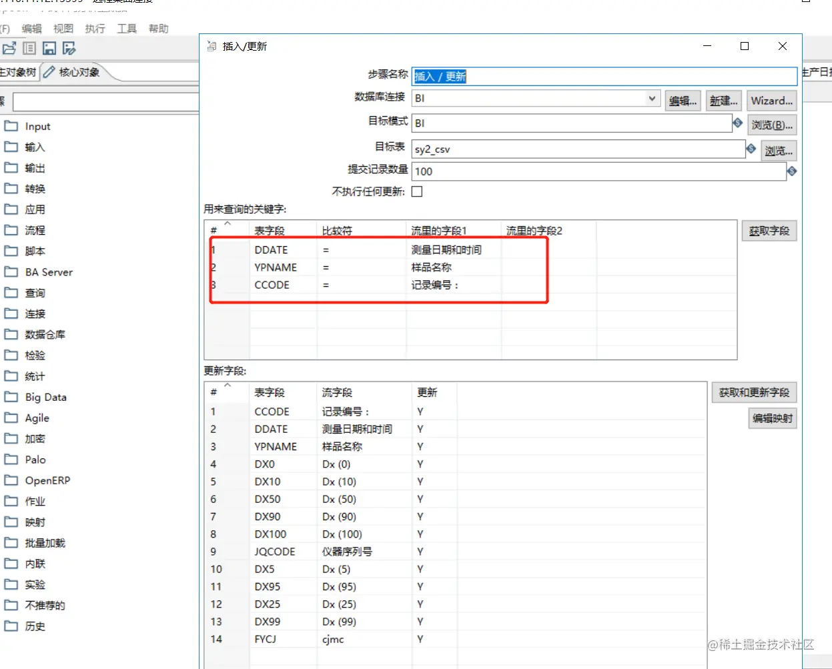Open the 转换 folder icon

click(11, 189)
